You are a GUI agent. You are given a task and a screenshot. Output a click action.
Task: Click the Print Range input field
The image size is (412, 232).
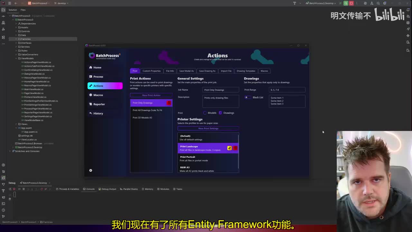(287, 90)
